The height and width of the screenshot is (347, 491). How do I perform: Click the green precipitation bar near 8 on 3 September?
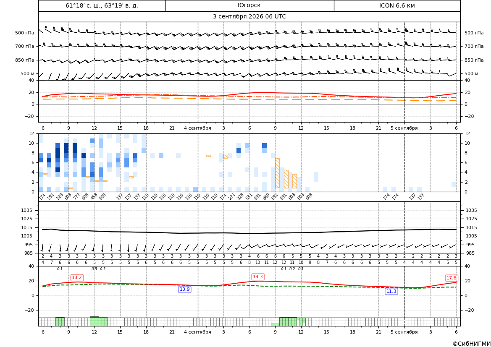60,322
